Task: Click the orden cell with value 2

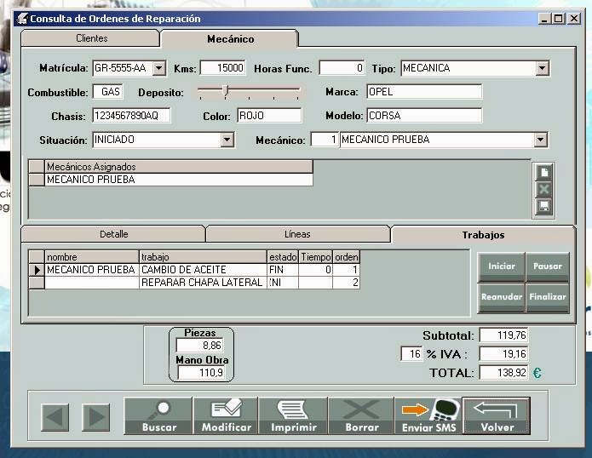Action: (346, 283)
